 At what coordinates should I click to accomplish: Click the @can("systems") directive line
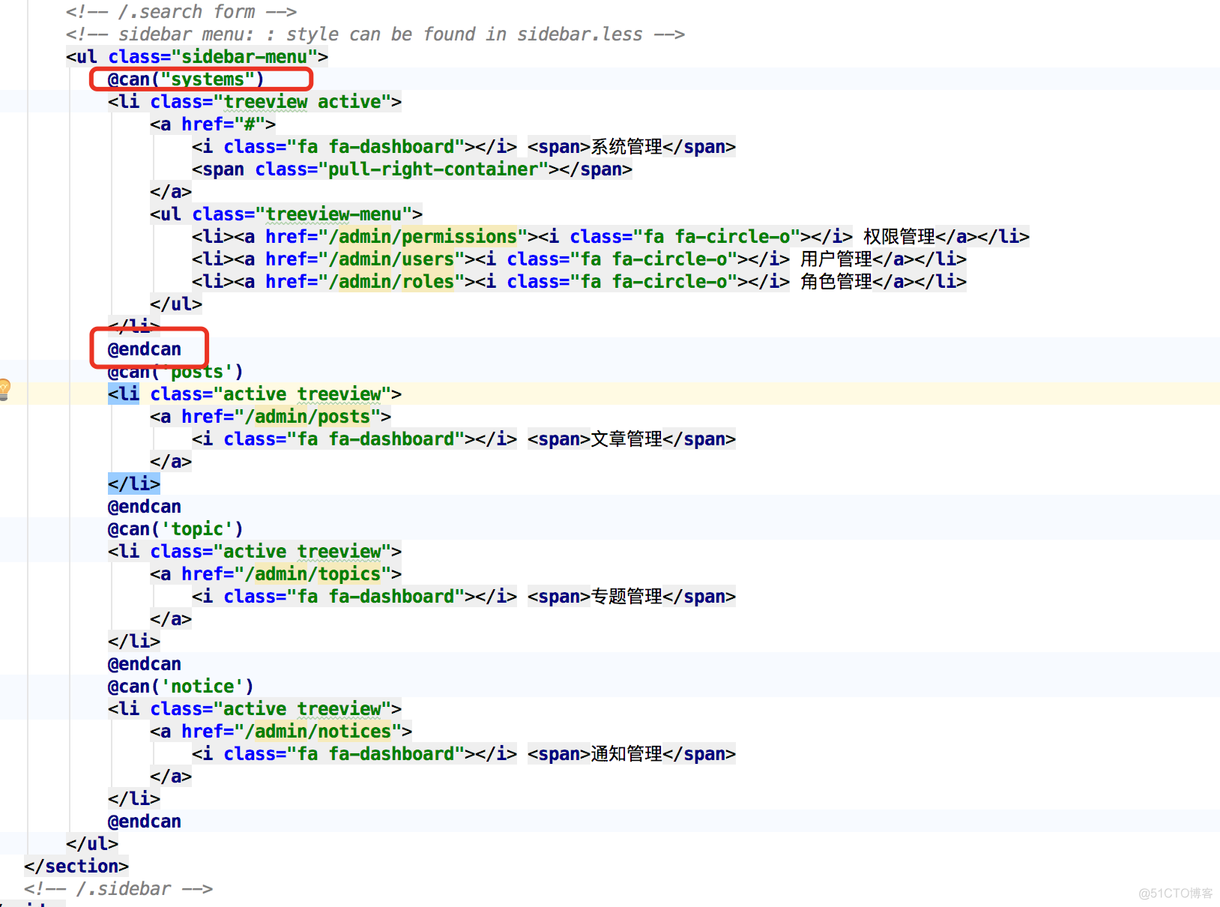tap(186, 79)
